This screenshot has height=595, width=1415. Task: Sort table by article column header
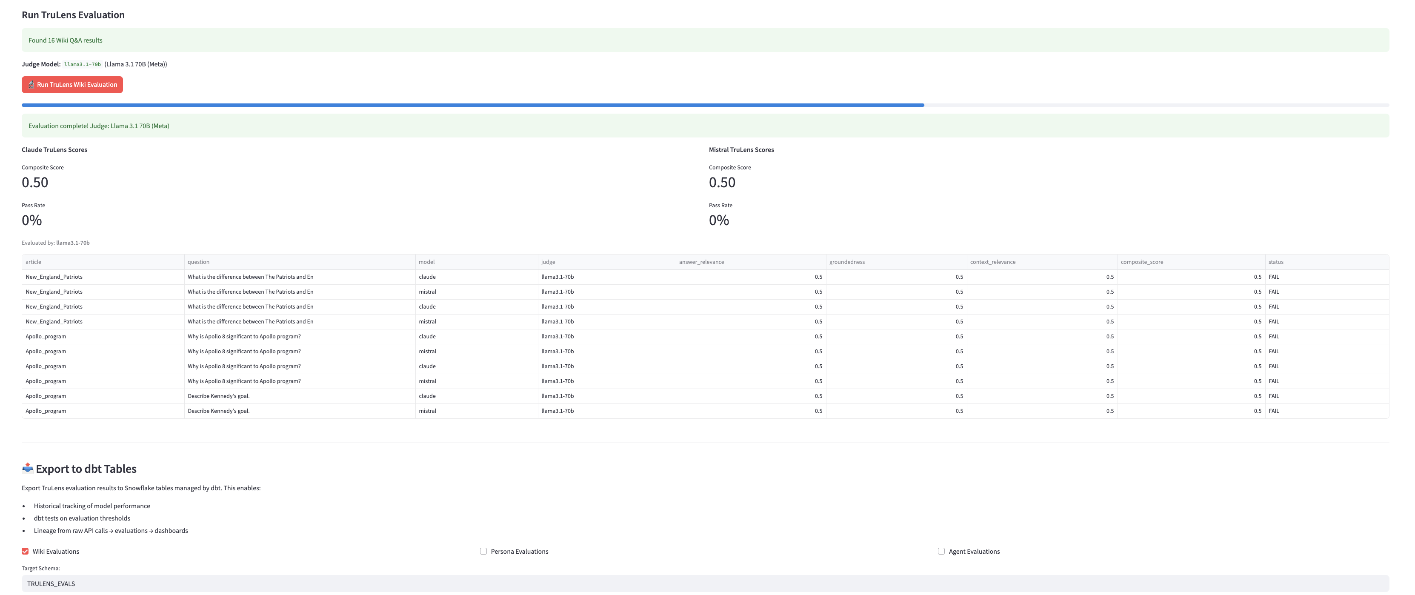(x=34, y=262)
